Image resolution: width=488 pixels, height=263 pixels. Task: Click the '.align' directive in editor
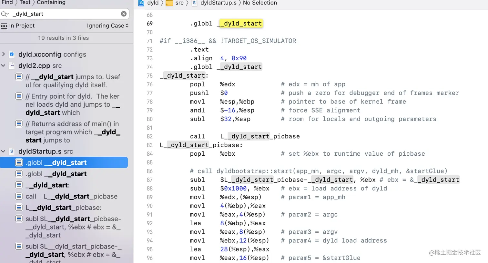[201, 58]
